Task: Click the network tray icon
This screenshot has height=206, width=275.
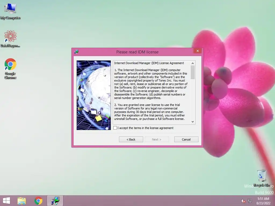Action: coord(250,201)
